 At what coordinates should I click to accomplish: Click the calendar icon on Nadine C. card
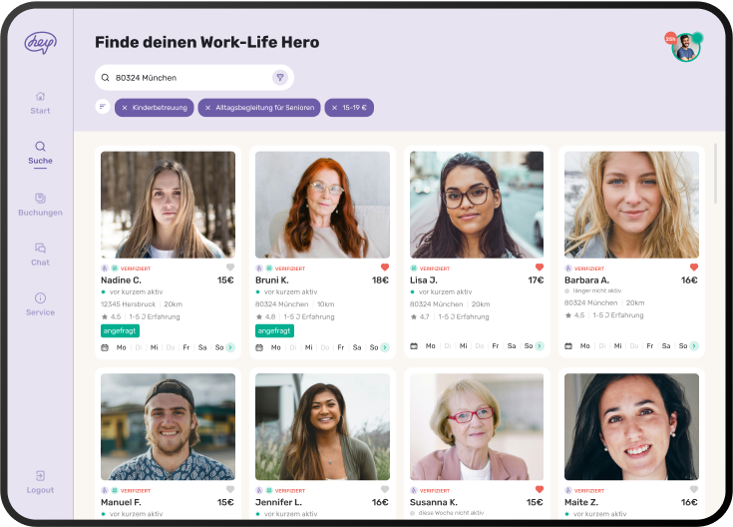[105, 347]
